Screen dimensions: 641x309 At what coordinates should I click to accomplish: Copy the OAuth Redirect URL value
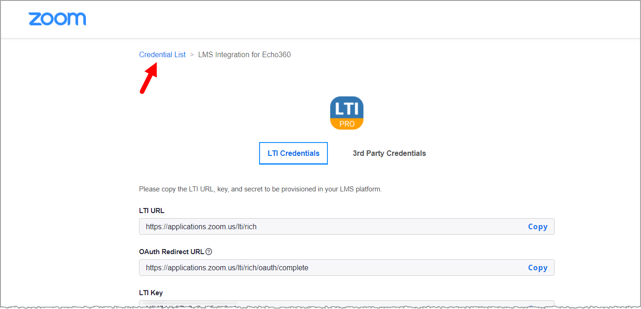click(538, 267)
